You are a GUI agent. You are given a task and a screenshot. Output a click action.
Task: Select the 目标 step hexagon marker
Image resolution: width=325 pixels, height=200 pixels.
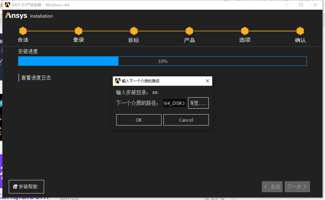134,31
